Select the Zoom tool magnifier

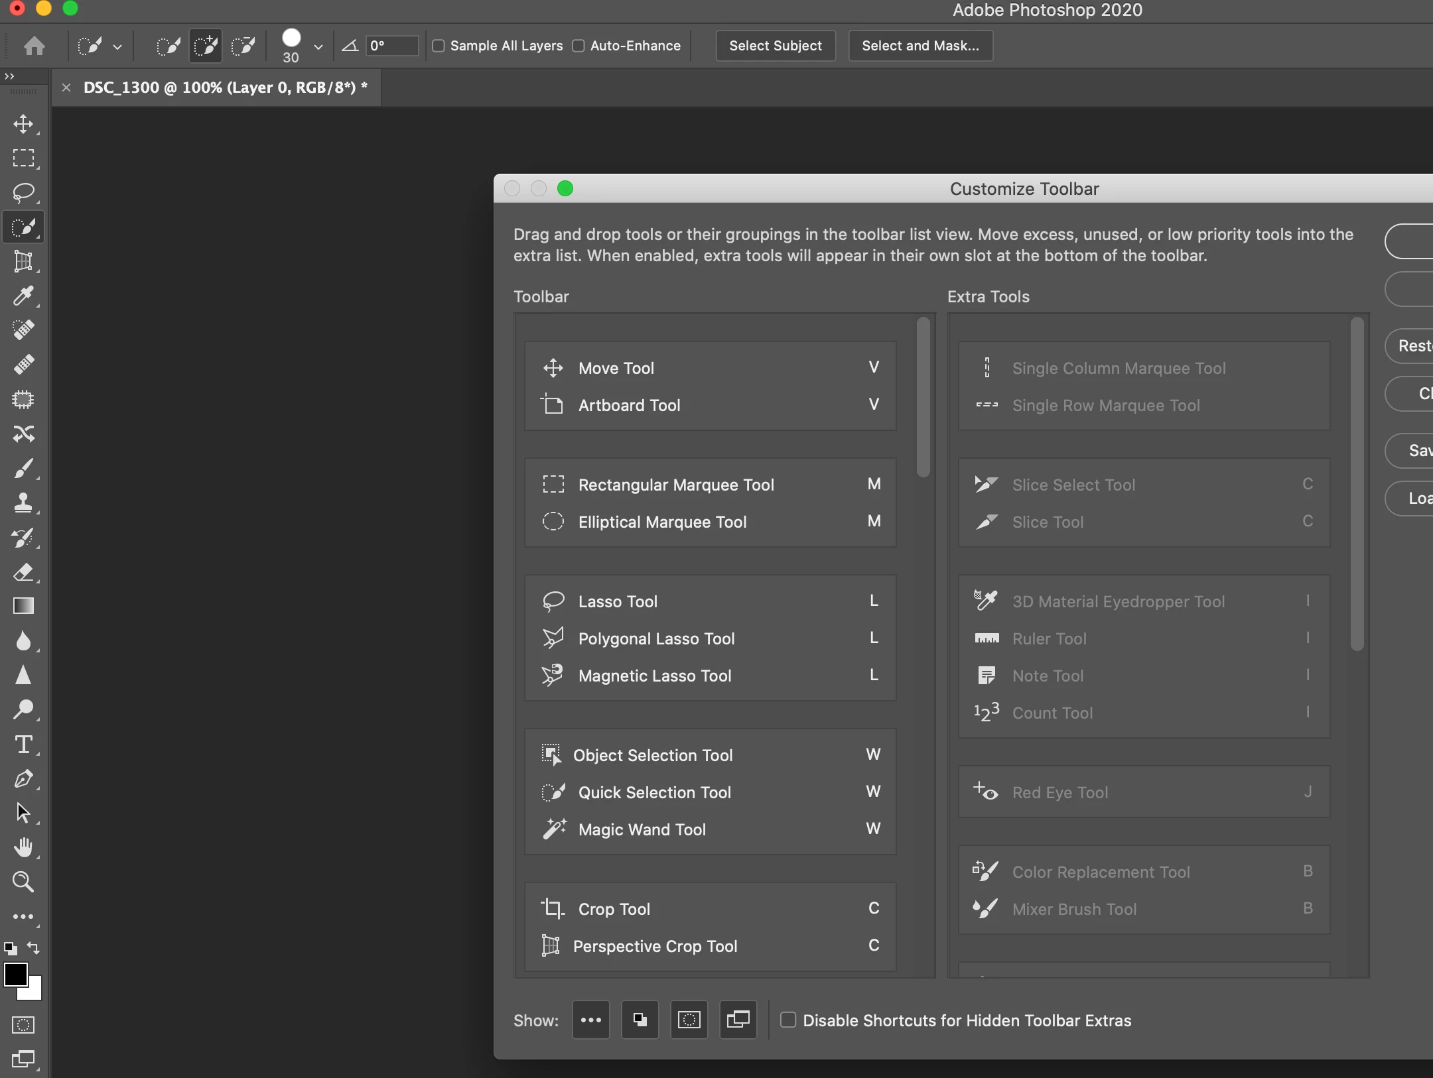23,882
